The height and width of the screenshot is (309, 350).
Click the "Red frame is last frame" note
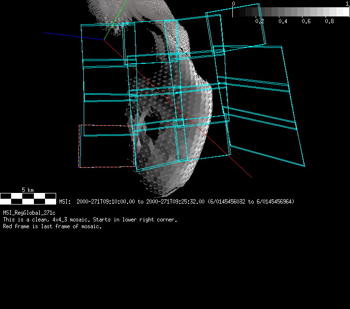click(x=52, y=227)
